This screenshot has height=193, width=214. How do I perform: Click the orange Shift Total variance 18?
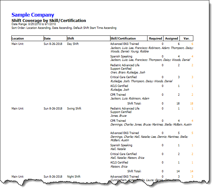coord(191,103)
